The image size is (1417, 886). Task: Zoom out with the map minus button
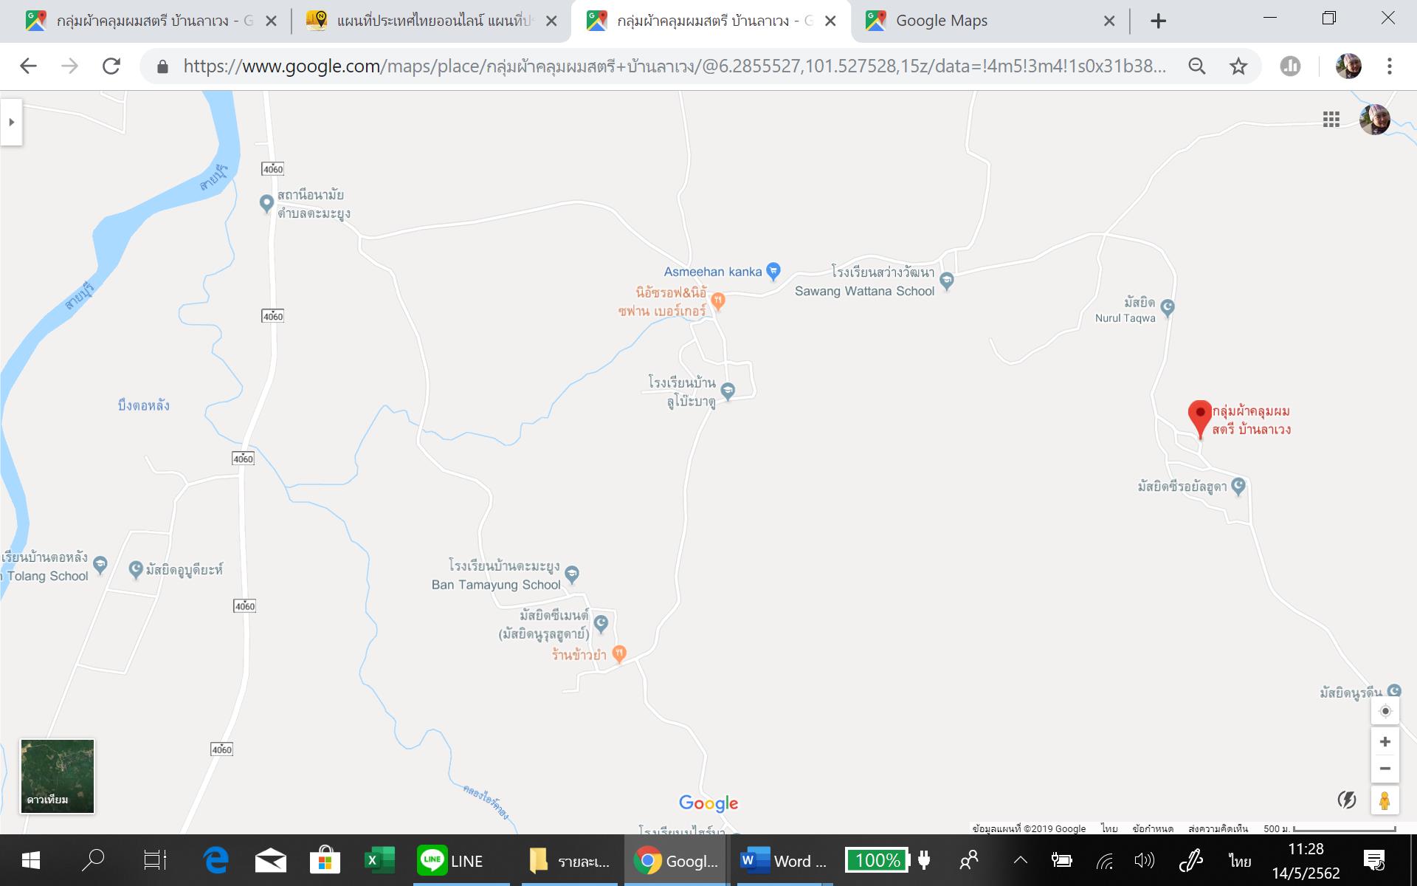[1385, 769]
